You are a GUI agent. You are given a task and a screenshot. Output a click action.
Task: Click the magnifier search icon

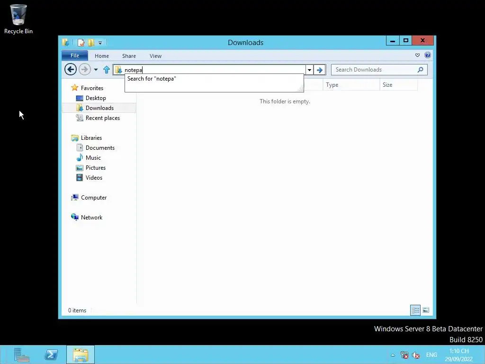(421, 70)
